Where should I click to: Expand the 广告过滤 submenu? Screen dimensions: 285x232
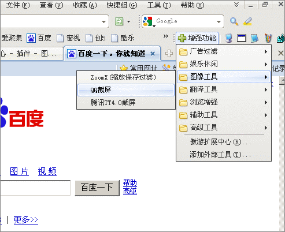[224, 51]
